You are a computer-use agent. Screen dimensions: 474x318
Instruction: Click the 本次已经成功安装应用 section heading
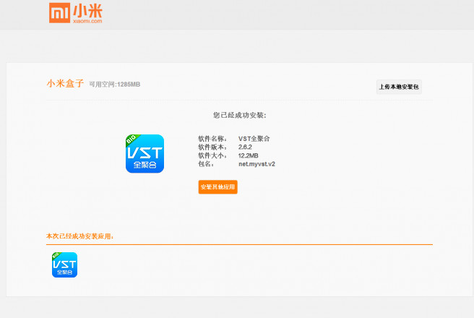point(79,236)
